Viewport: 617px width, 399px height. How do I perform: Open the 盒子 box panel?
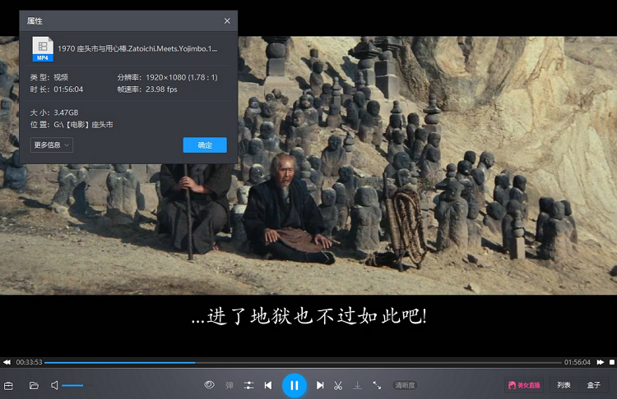[x=594, y=385]
